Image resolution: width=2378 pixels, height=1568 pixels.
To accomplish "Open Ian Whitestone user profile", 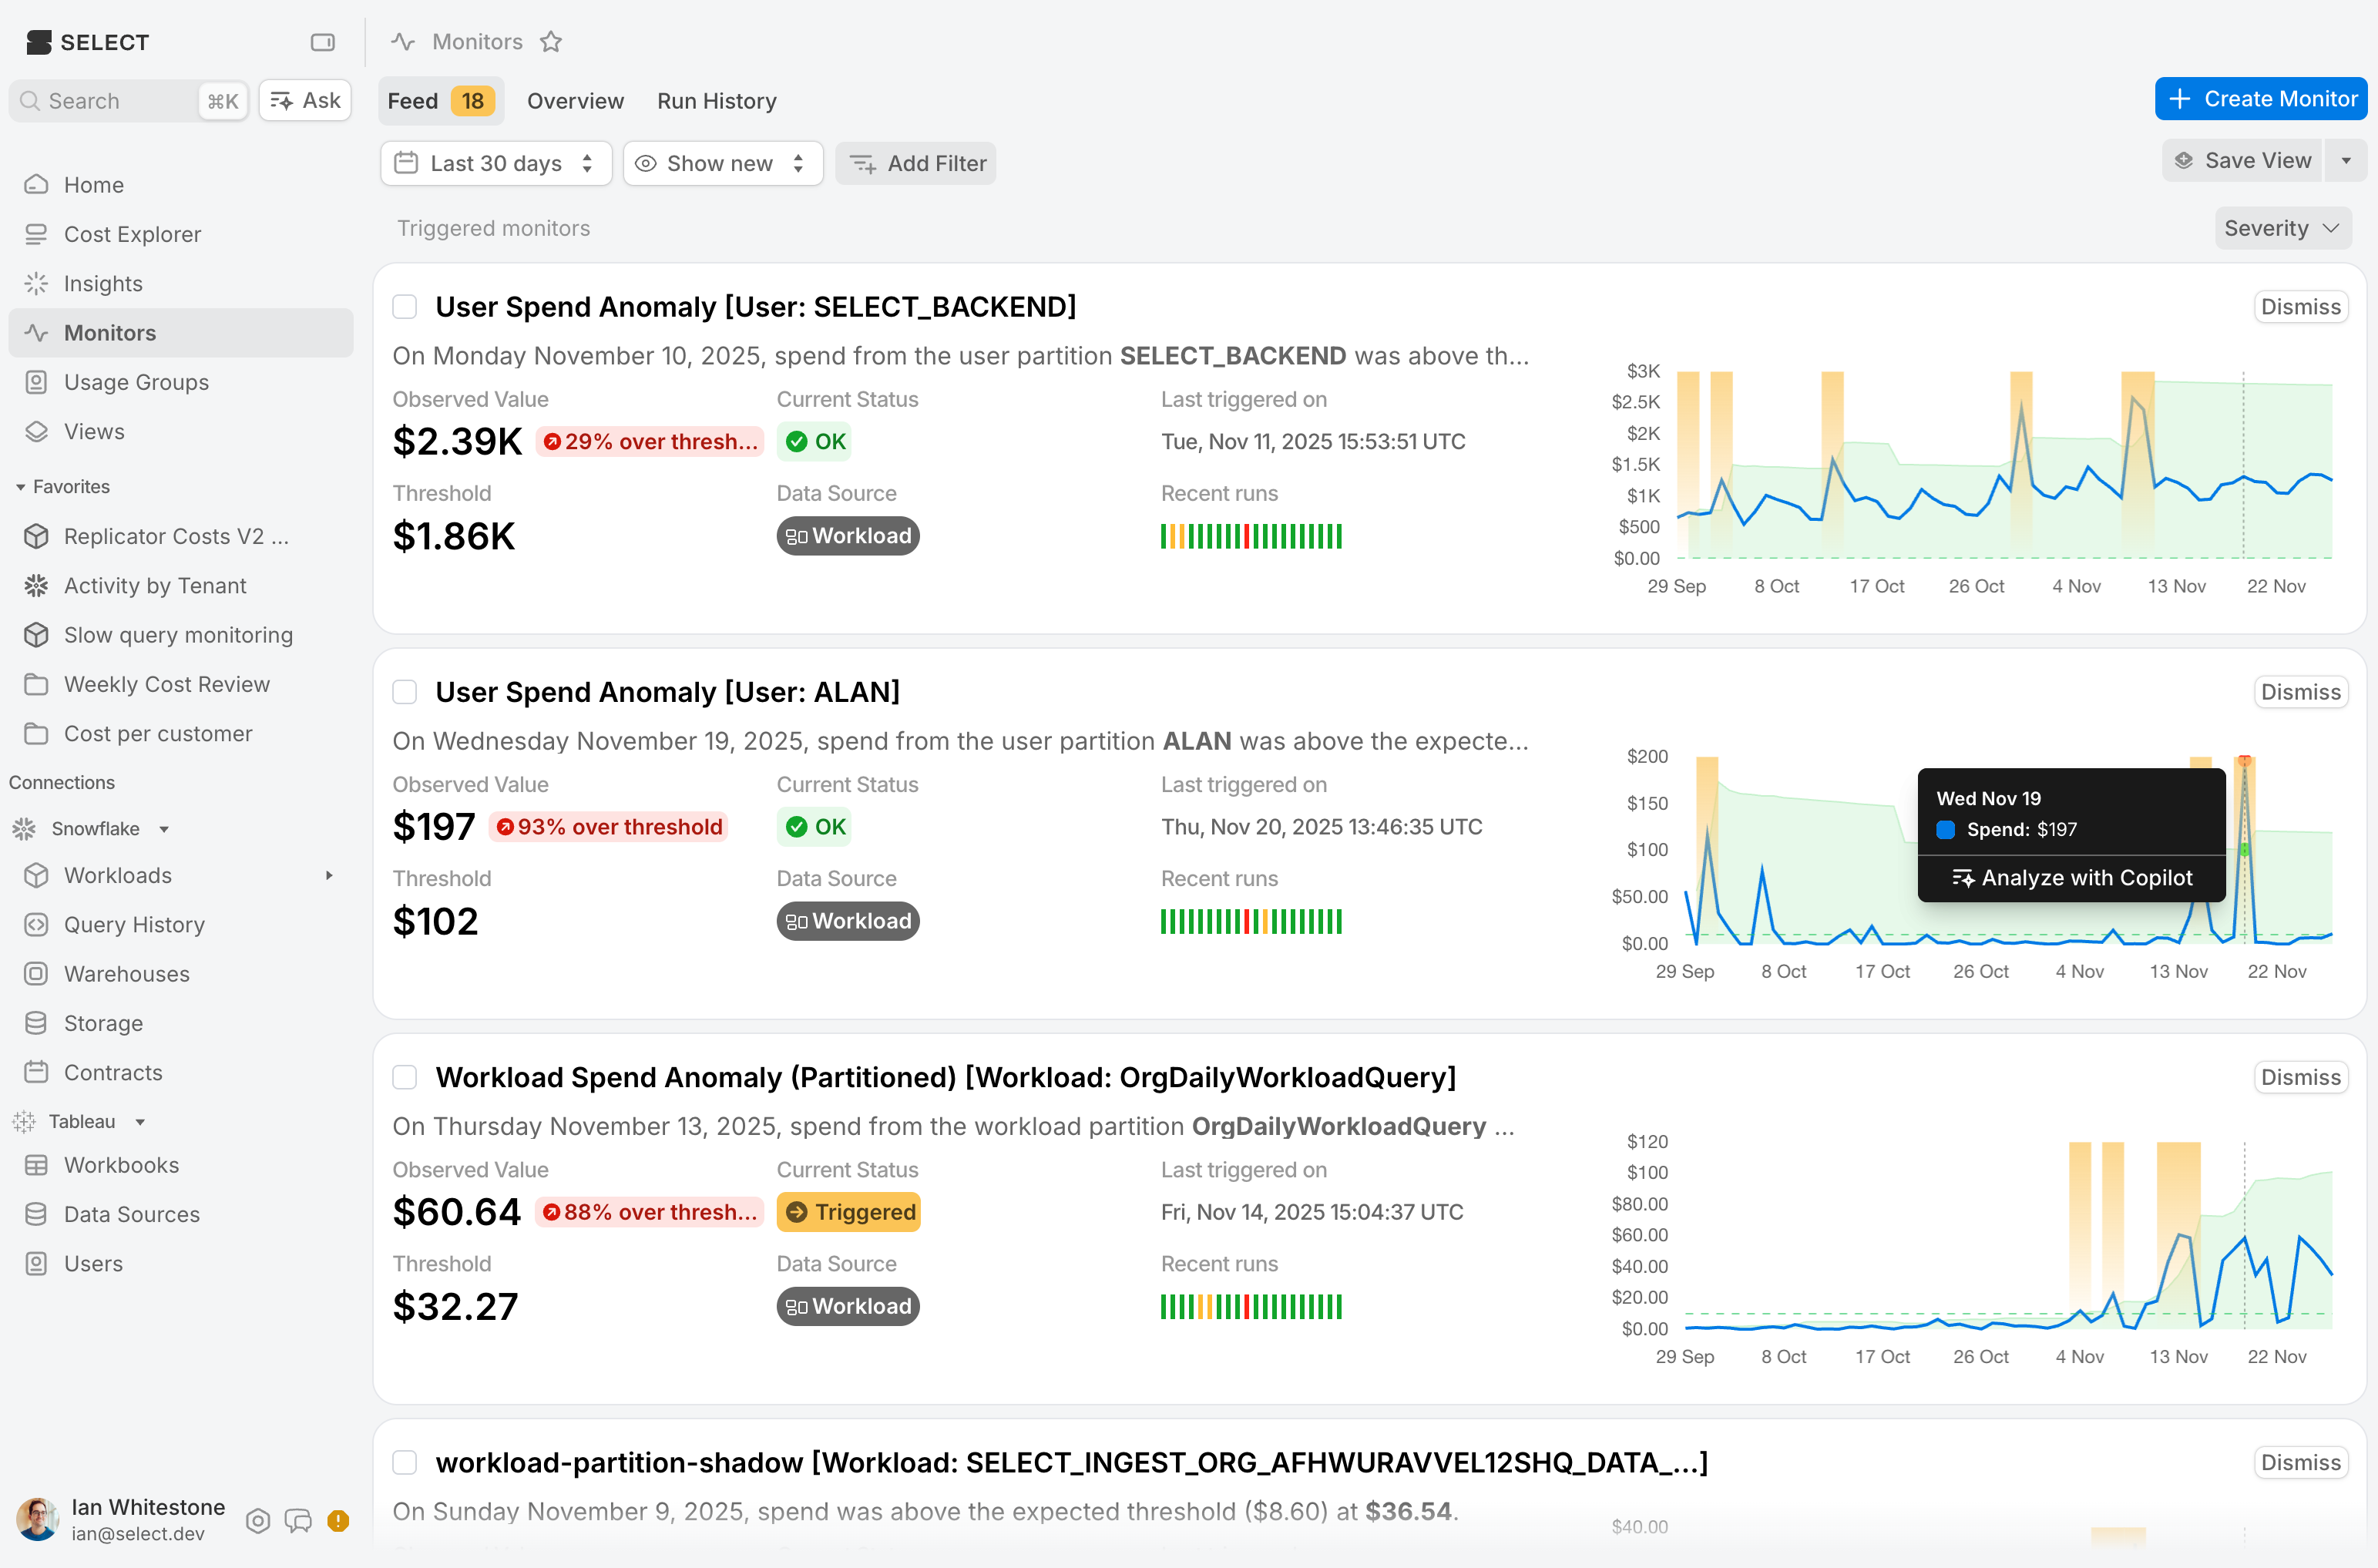I will pyautogui.click(x=120, y=1520).
